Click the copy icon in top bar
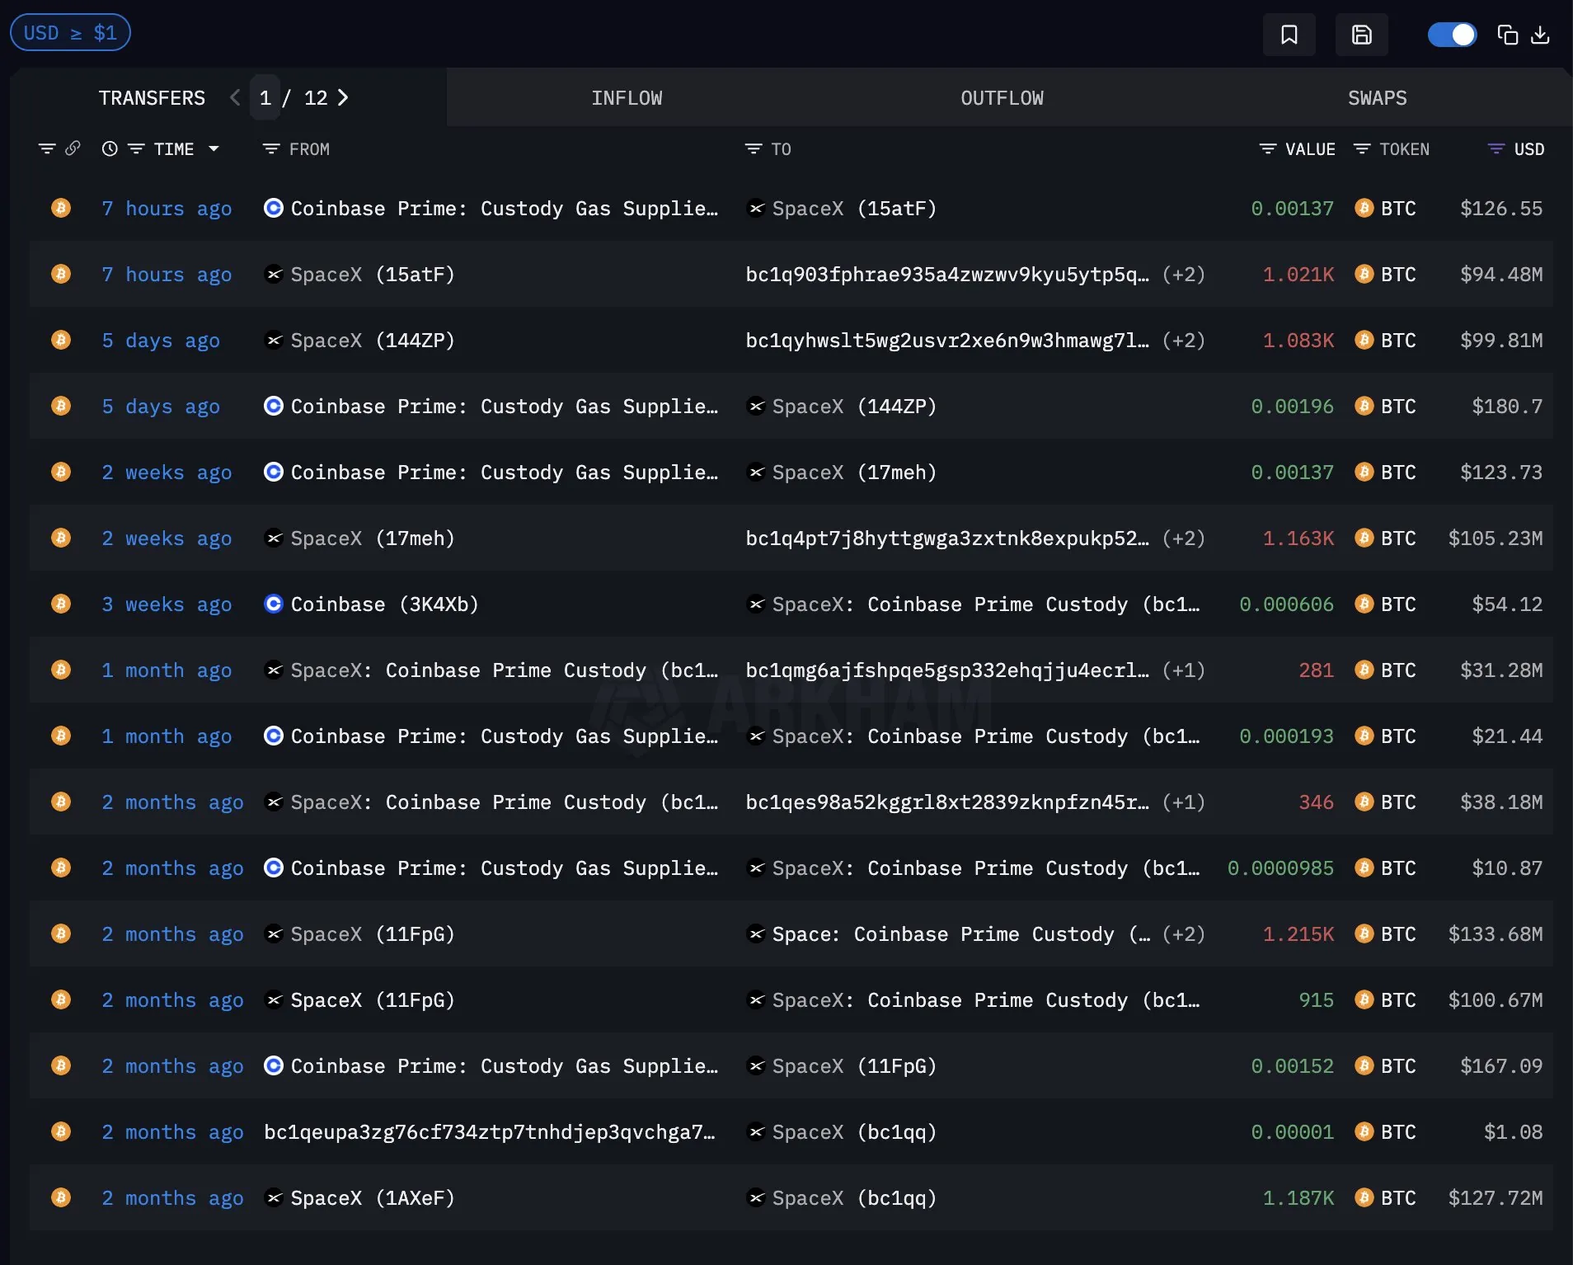1573x1265 pixels. pyautogui.click(x=1507, y=35)
